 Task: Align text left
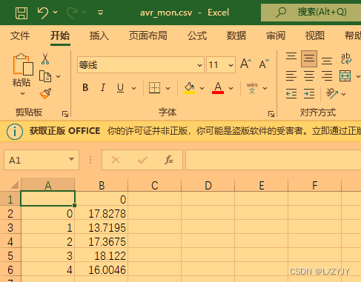point(291,76)
